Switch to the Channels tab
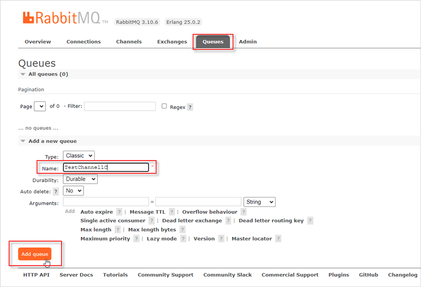Screen dimensions: 421x287 click(129, 42)
